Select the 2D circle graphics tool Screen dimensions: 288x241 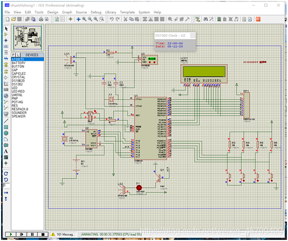[x=6, y=133]
